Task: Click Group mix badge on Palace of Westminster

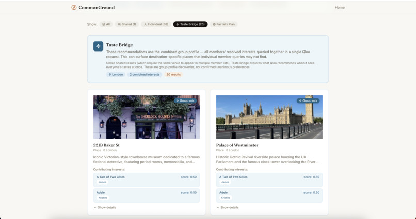Action: (308, 100)
